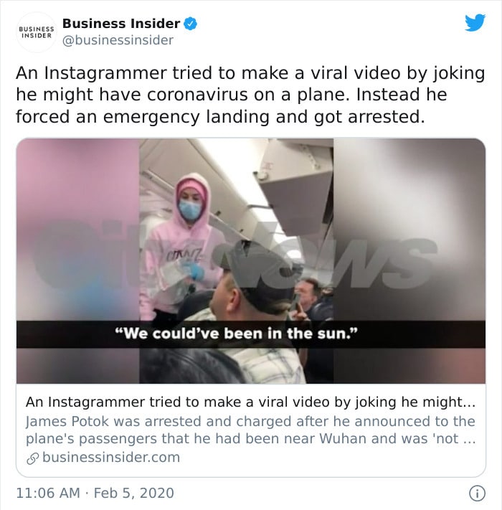
Task: Click the article card headline text
Action: tap(250, 402)
